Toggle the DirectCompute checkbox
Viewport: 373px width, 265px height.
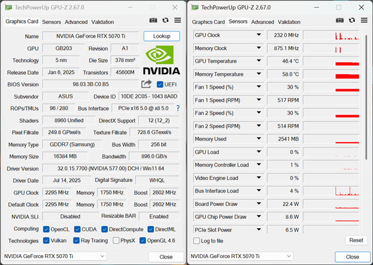point(104,229)
